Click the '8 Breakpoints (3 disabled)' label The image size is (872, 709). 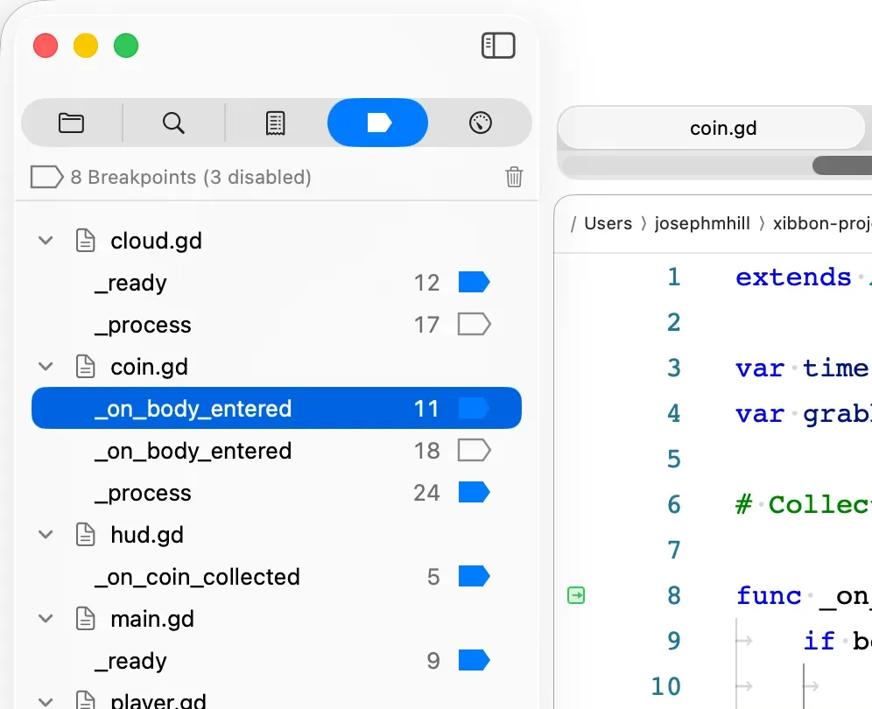point(191,177)
